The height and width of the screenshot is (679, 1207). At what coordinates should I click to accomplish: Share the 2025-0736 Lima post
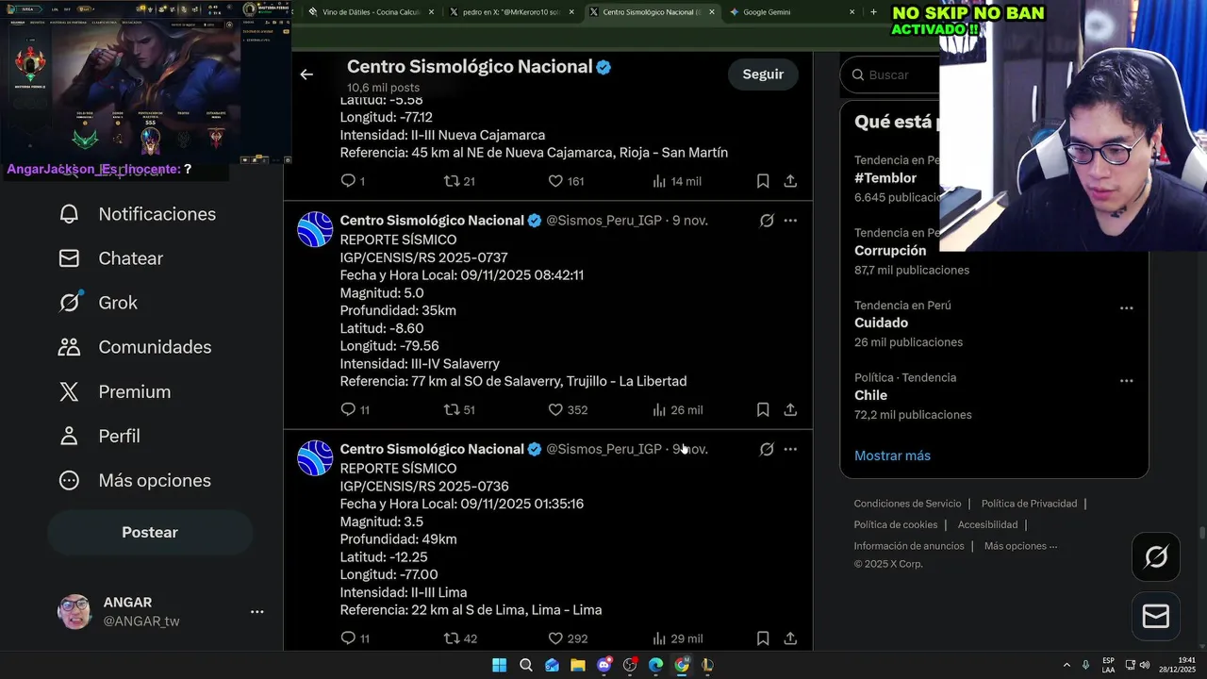[790, 638]
